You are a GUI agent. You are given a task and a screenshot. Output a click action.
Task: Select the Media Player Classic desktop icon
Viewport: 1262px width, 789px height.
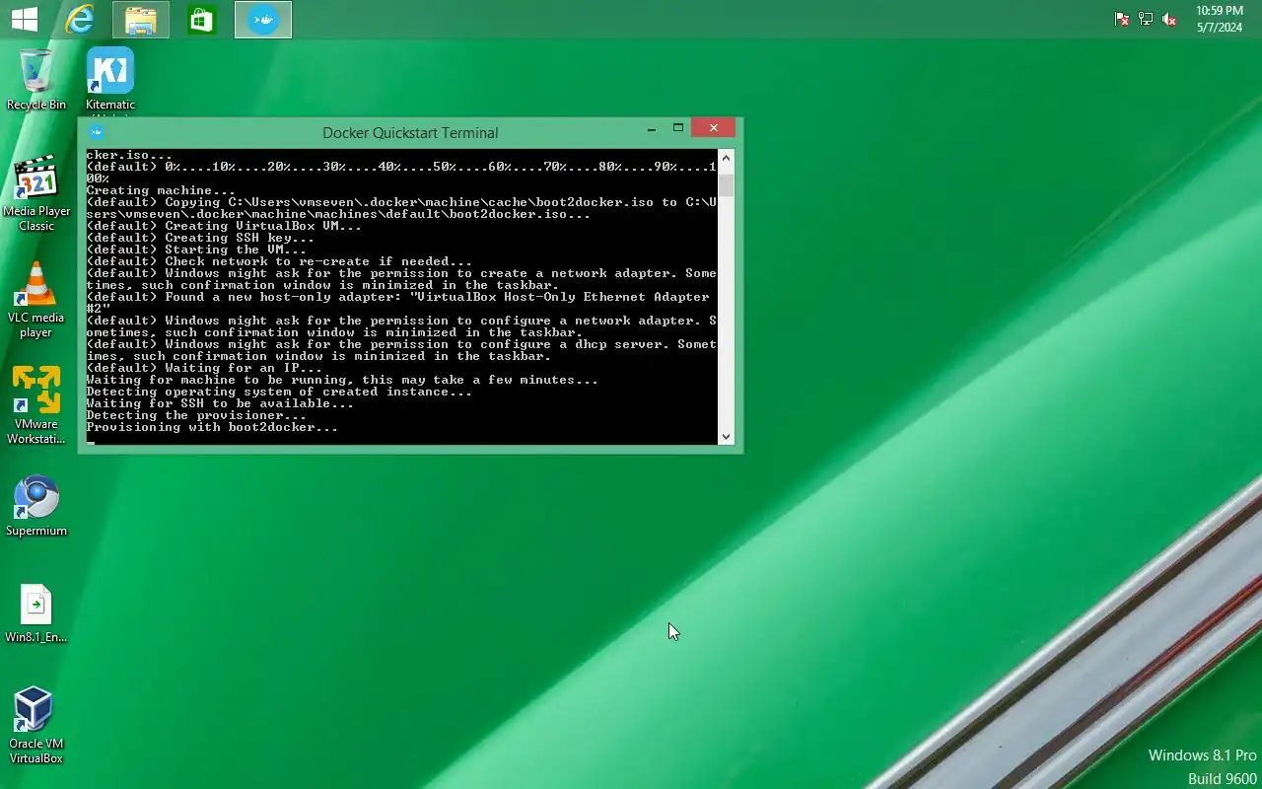click(x=36, y=193)
